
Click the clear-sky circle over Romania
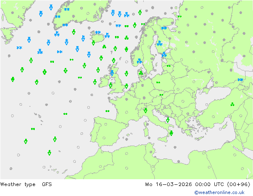(183, 101)
